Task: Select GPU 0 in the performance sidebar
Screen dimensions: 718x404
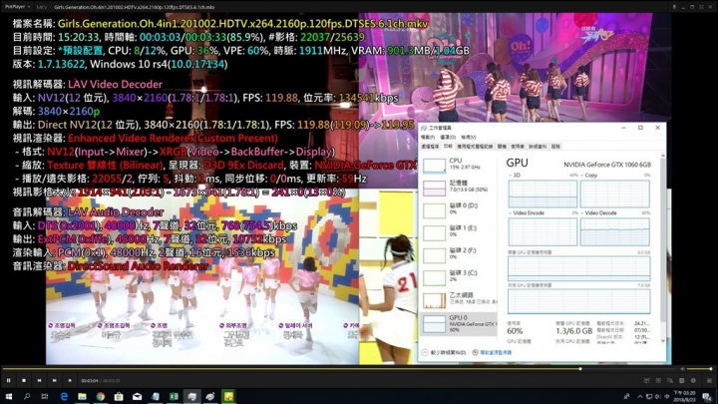Action: coord(458,323)
